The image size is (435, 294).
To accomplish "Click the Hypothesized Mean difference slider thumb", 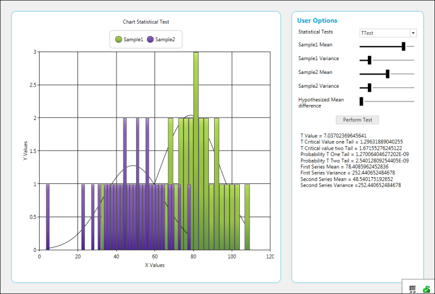I will [362, 101].
